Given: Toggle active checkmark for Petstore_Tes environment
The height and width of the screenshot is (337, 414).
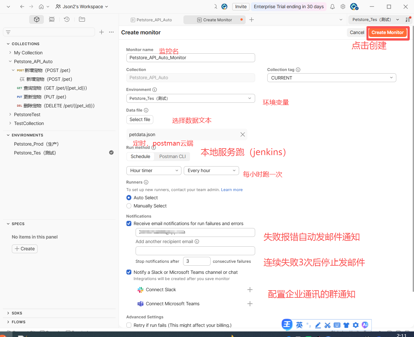Looking at the screenshot, I should (x=111, y=153).
